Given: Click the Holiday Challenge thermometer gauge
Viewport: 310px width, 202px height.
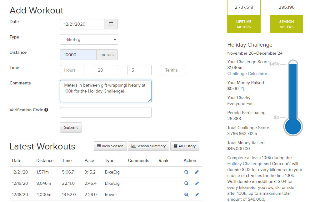Looking at the screenshot, I should [293, 97].
